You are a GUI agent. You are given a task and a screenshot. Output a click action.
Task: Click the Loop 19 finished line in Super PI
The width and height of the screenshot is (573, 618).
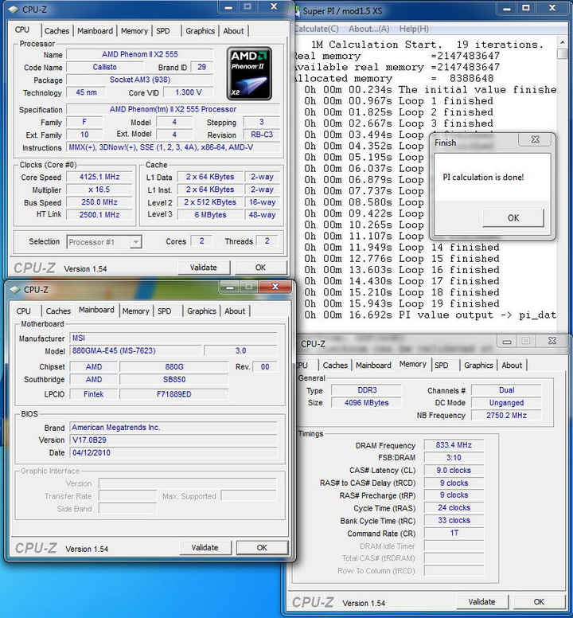click(402, 303)
